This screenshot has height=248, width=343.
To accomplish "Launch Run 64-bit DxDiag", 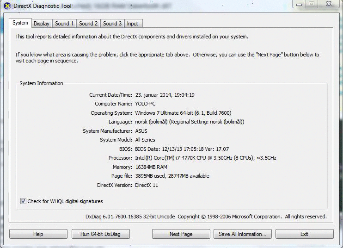I will click(x=101, y=234).
